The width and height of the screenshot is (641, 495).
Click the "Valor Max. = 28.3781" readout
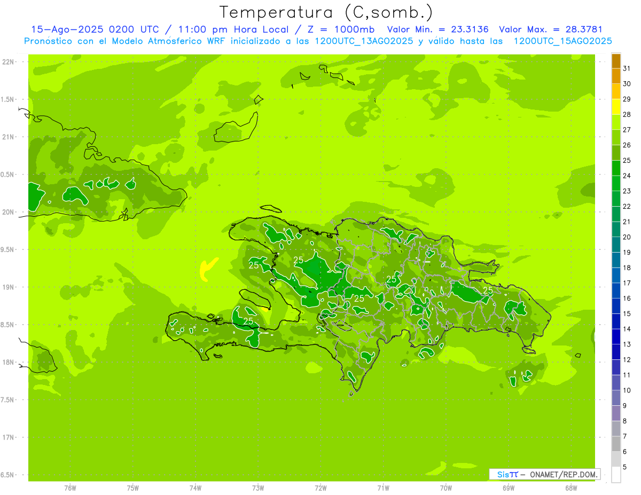coord(550,29)
